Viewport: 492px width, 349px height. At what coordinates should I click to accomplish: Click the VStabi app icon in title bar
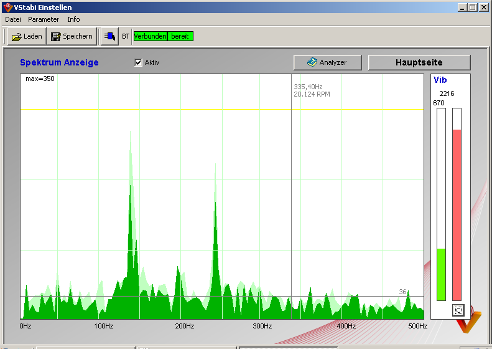8,7
